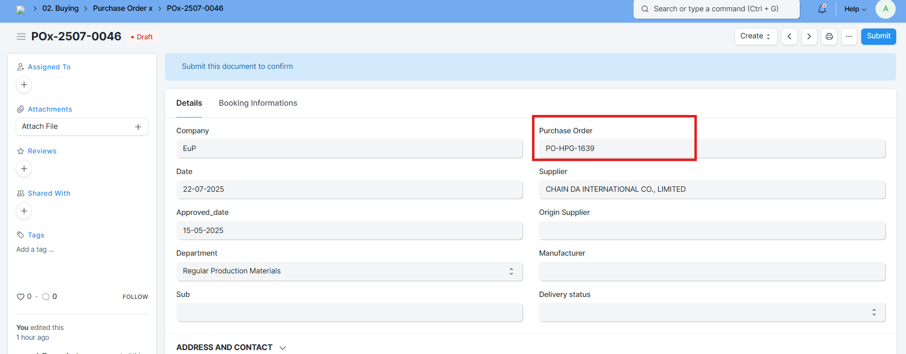
Task: Navigate to 02. Buying breadcrumb
Action: [x=60, y=8]
